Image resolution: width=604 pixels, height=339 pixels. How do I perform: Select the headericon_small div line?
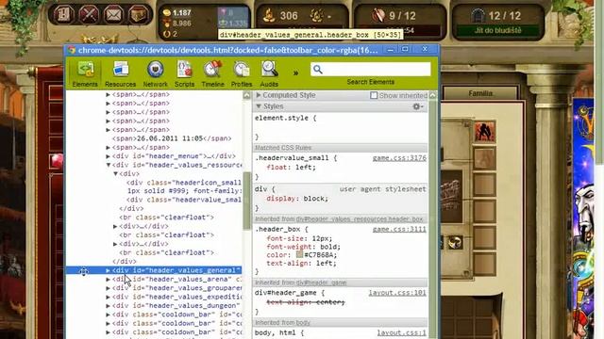(184, 183)
